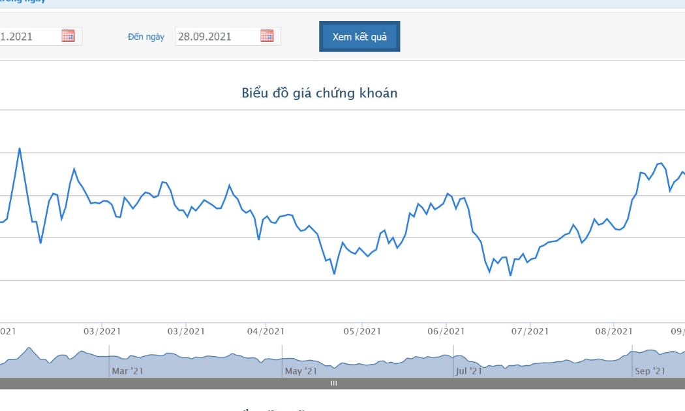Image resolution: width=685 pixels, height=411 pixels.
Task: Select the Sep '21 marker in the navigator
Action: 650,371
